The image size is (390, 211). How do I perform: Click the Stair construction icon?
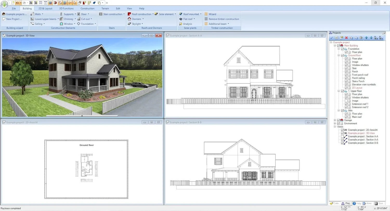101,14
